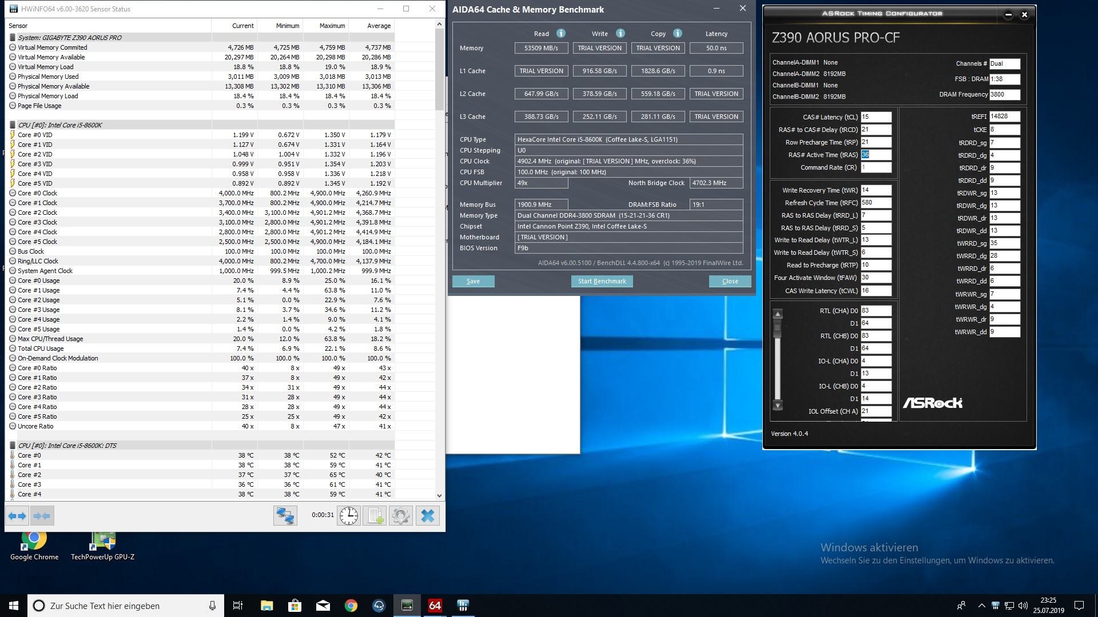Open Microsoft Store from the taskbar
The height and width of the screenshot is (617, 1098).
[295, 606]
